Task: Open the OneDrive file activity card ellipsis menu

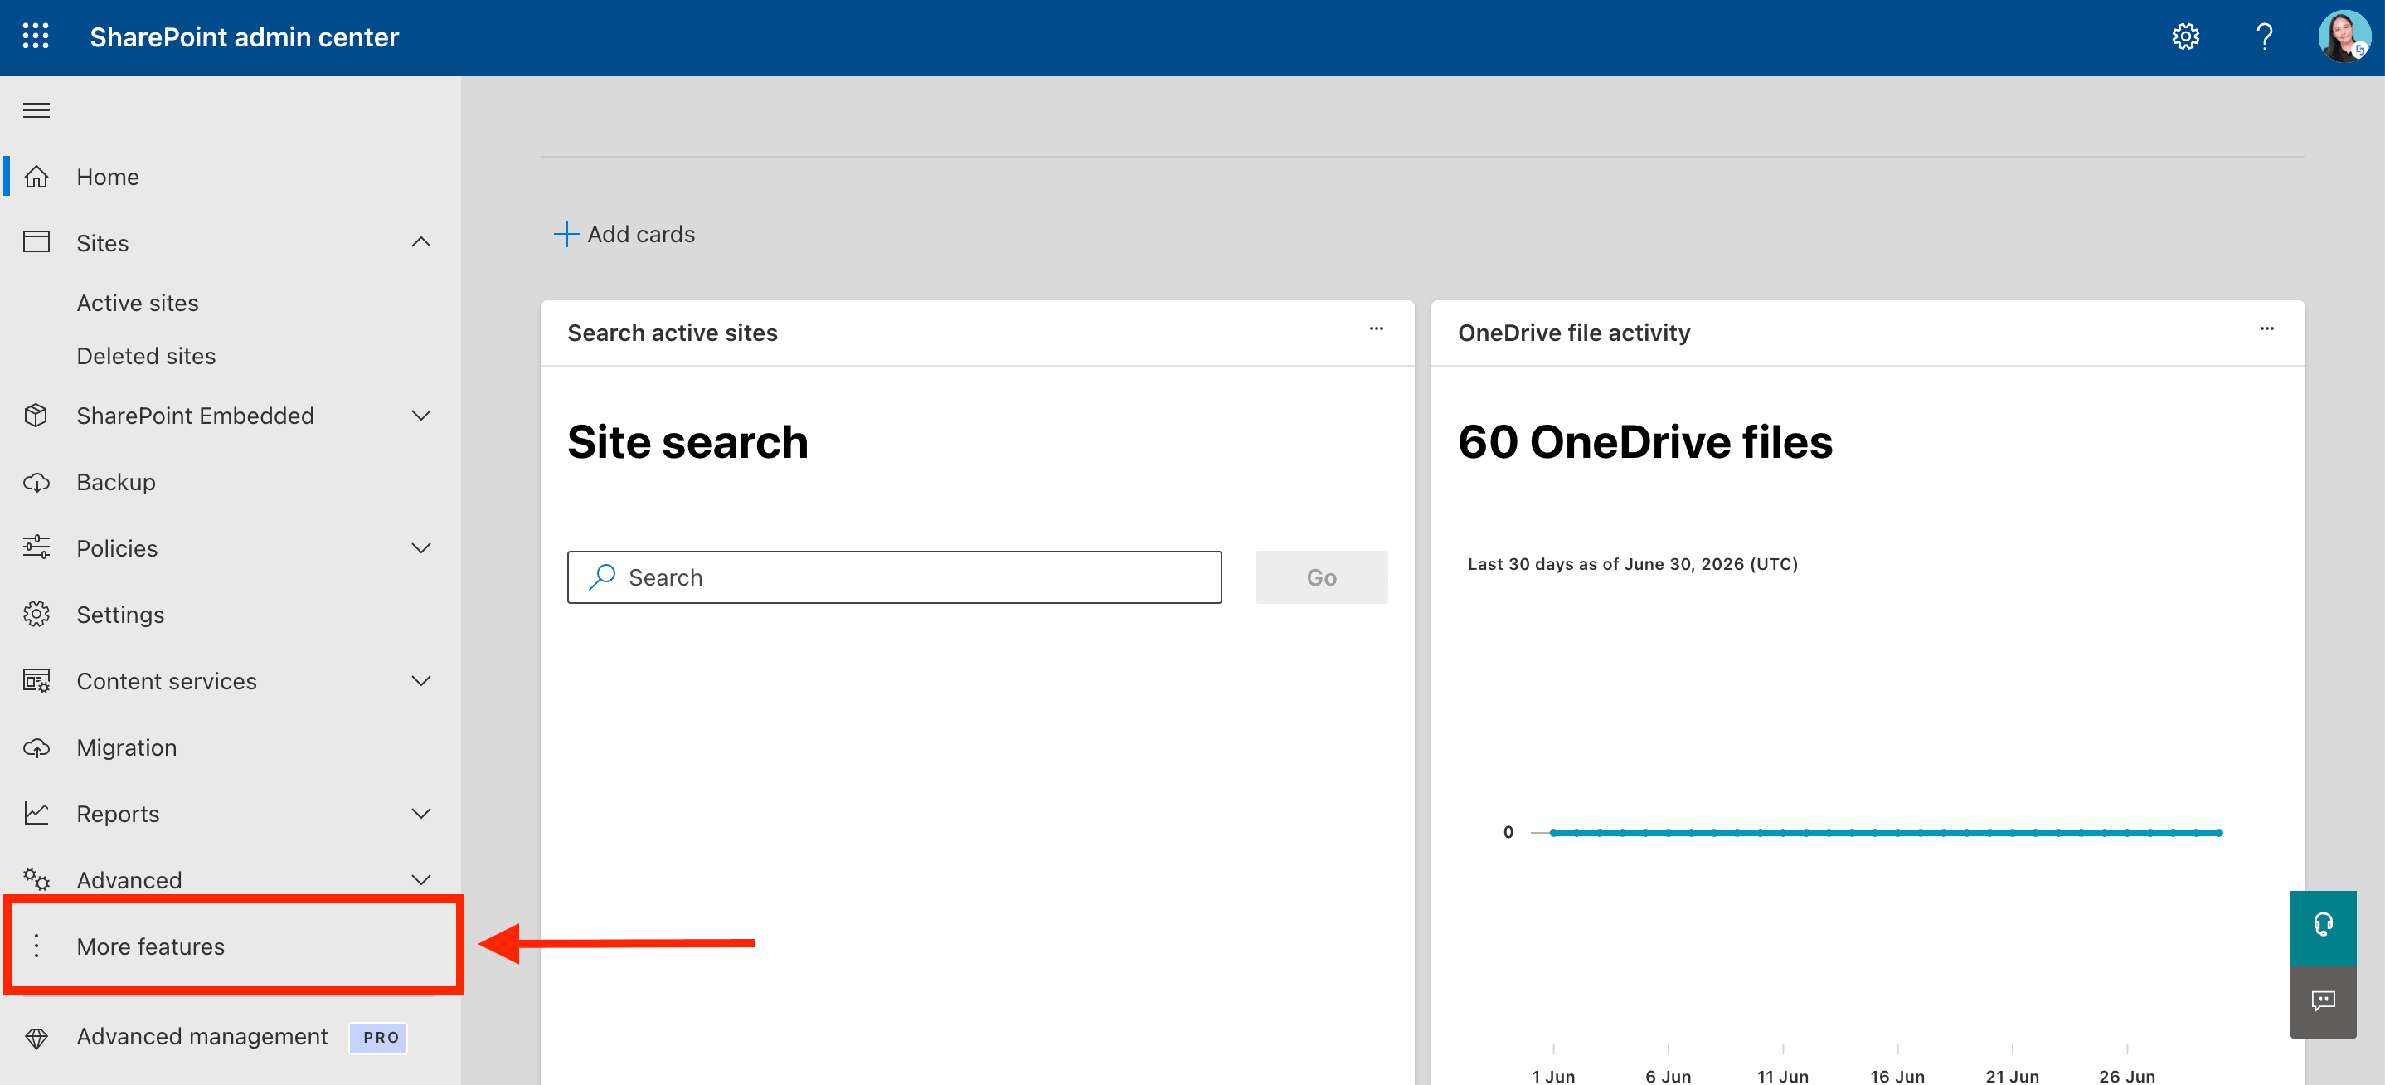Action: (x=2266, y=328)
